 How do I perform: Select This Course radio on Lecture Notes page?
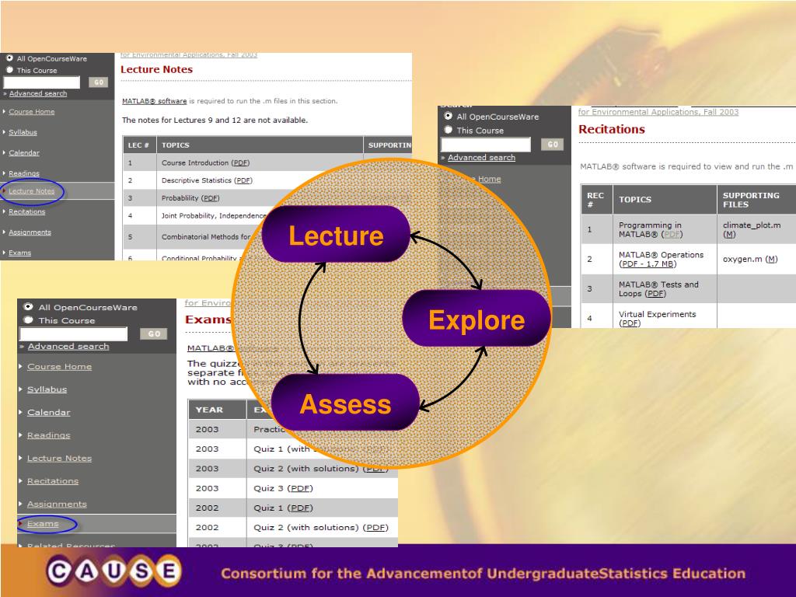coord(9,70)
